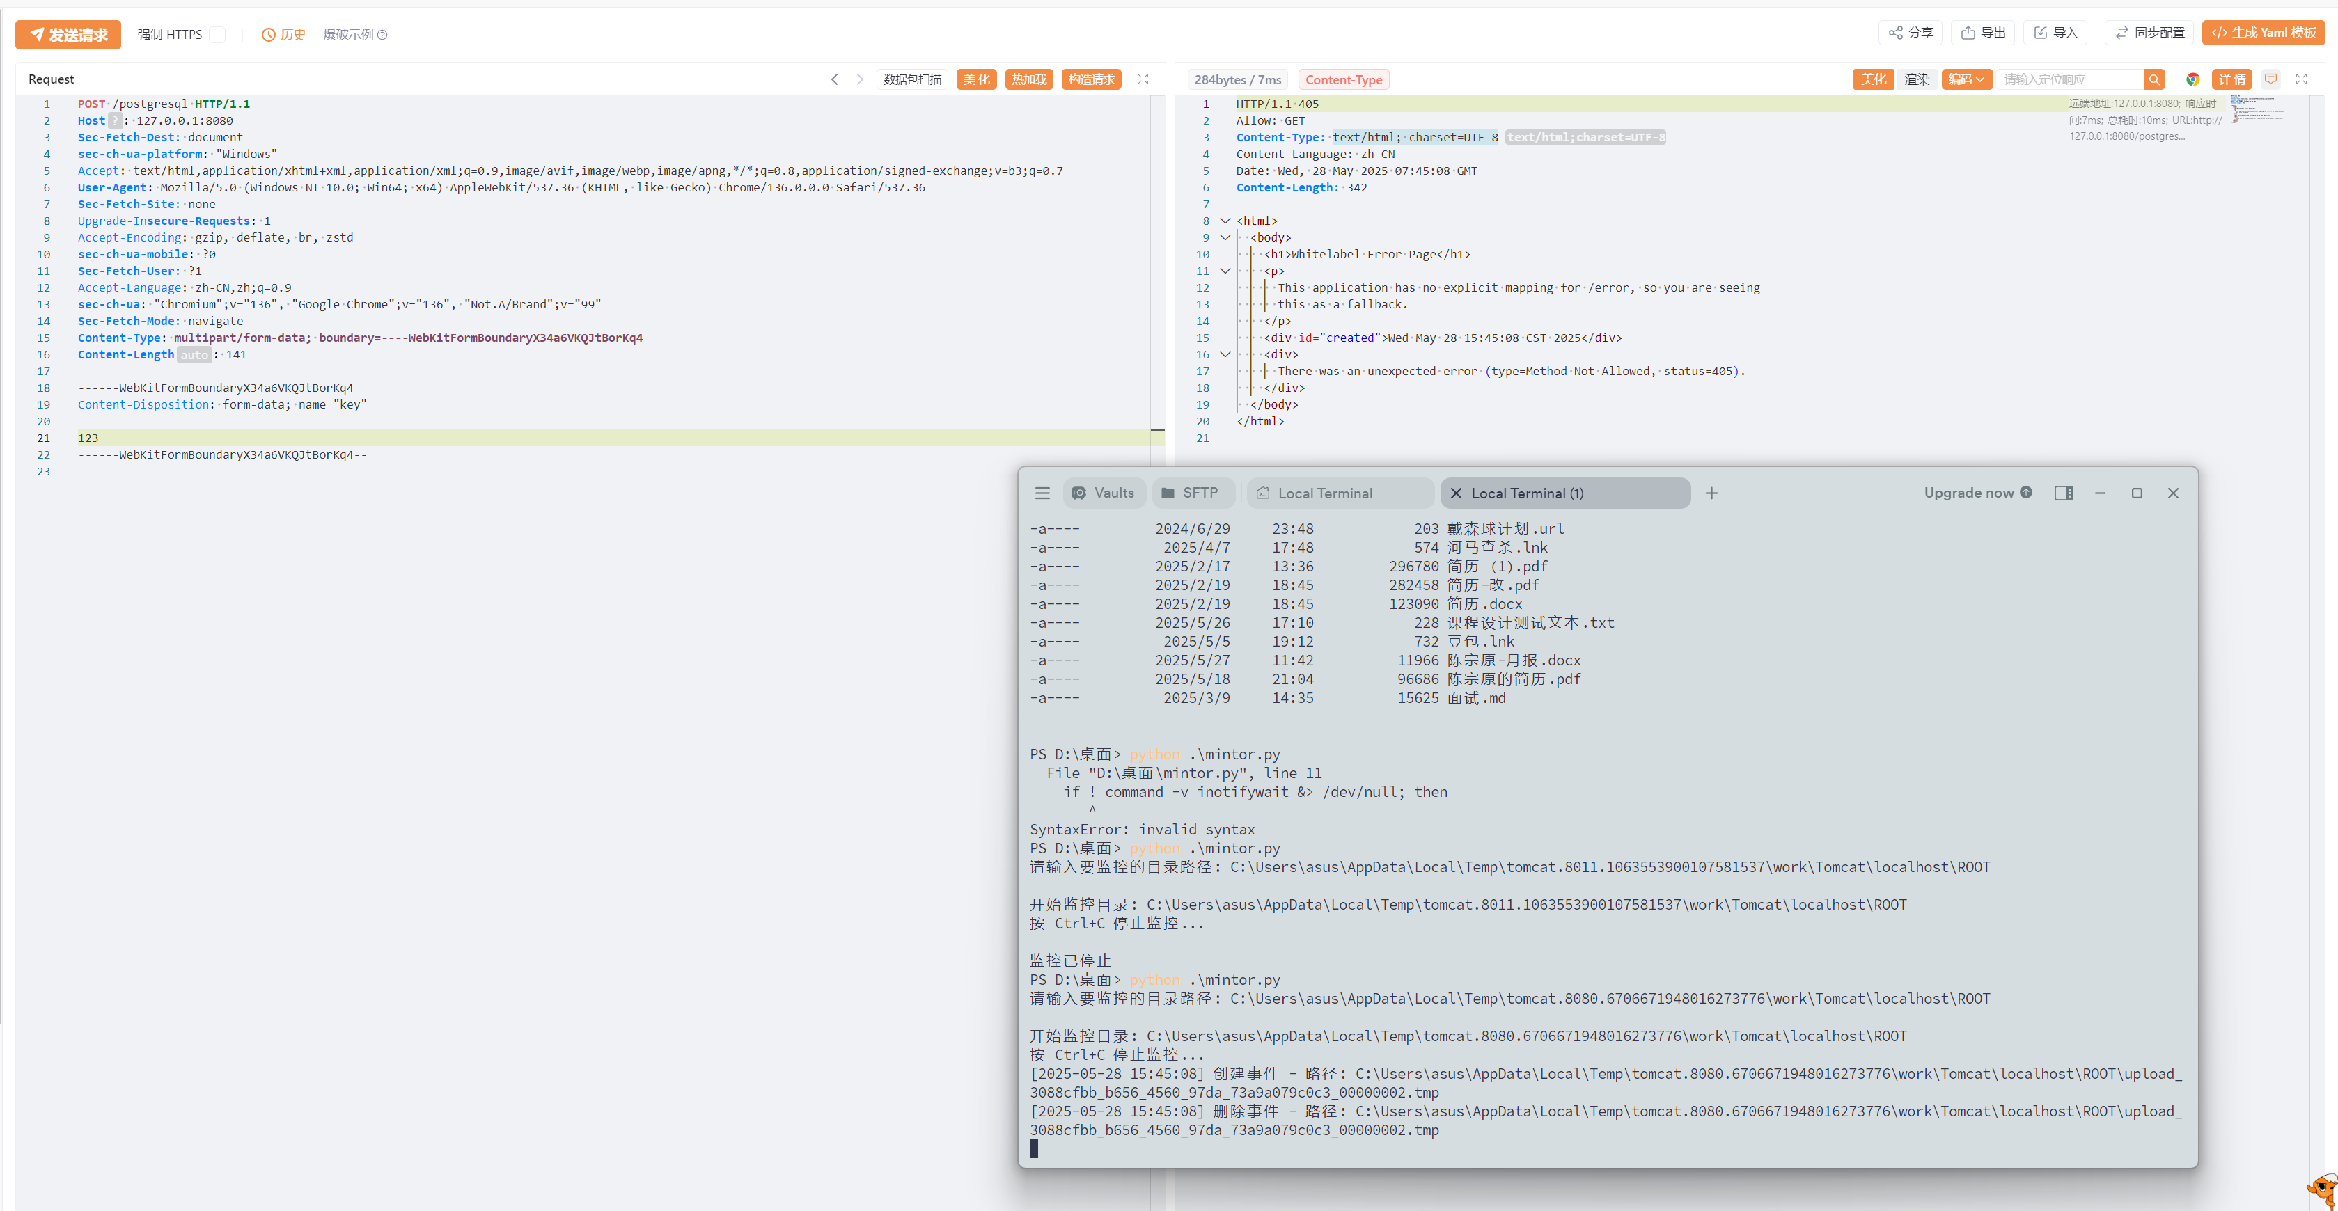Collapse the <p> element fold arrow
Screen dimensions: 2338x1211
1225,271
